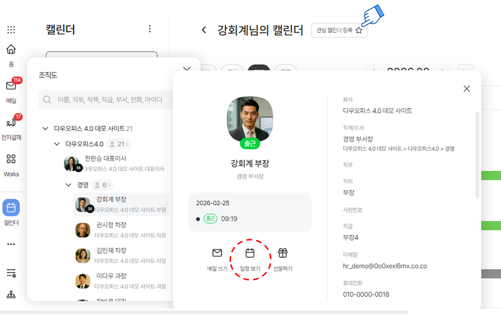The width and height of the screenshot is (501, 315).
Task: Open the calendar panel three-dot menu
Action: click(x=150, y=29)
